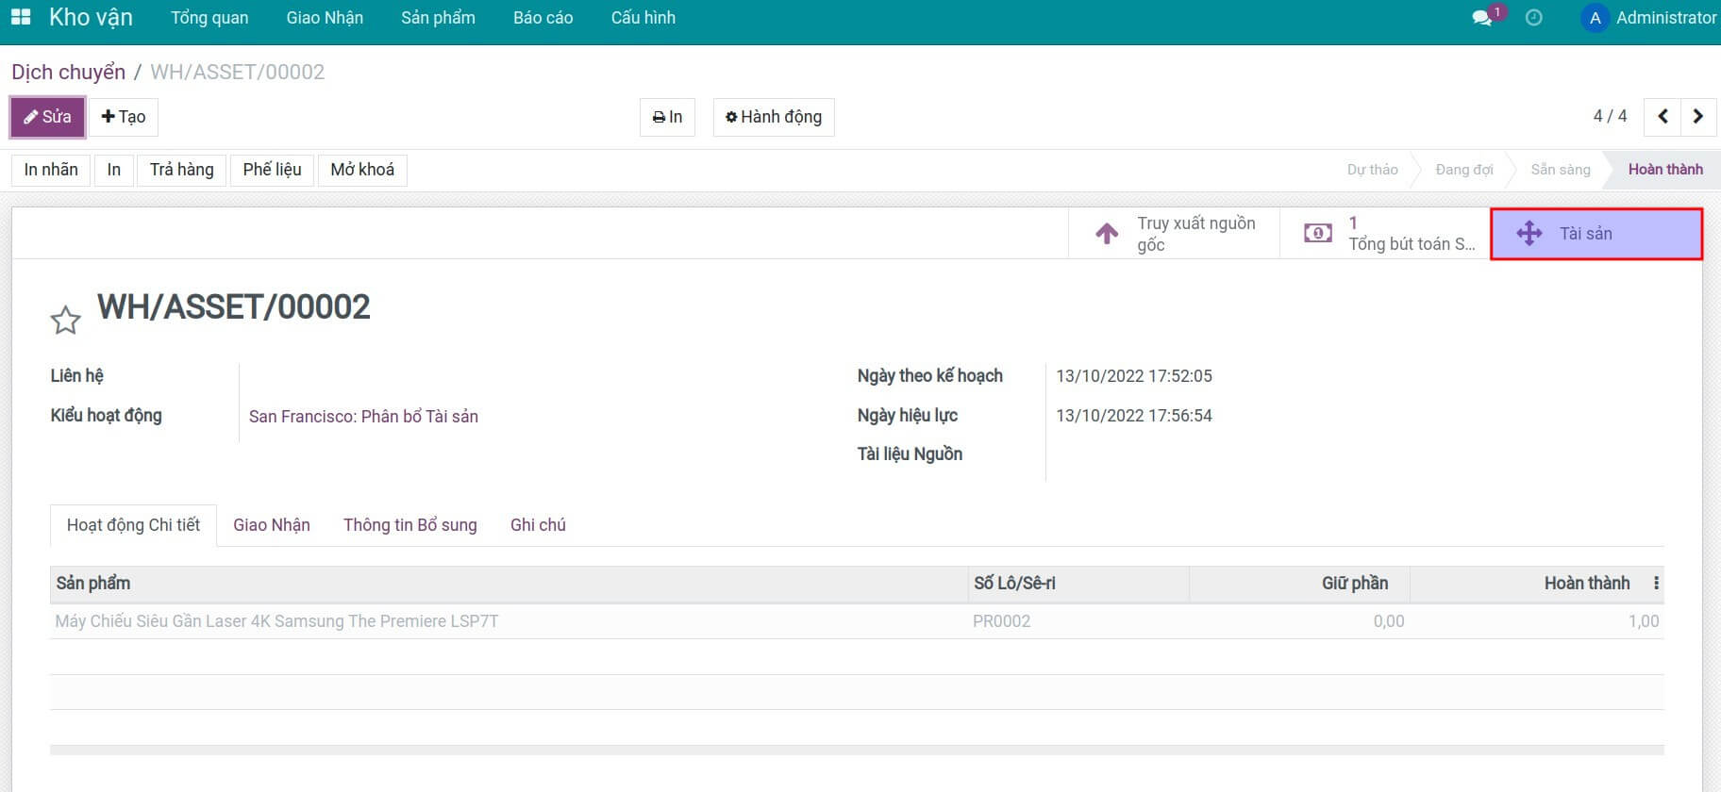The image size is (1721, 792).
Task: Click the Sửa edit button
Action: tap(47, 117)
